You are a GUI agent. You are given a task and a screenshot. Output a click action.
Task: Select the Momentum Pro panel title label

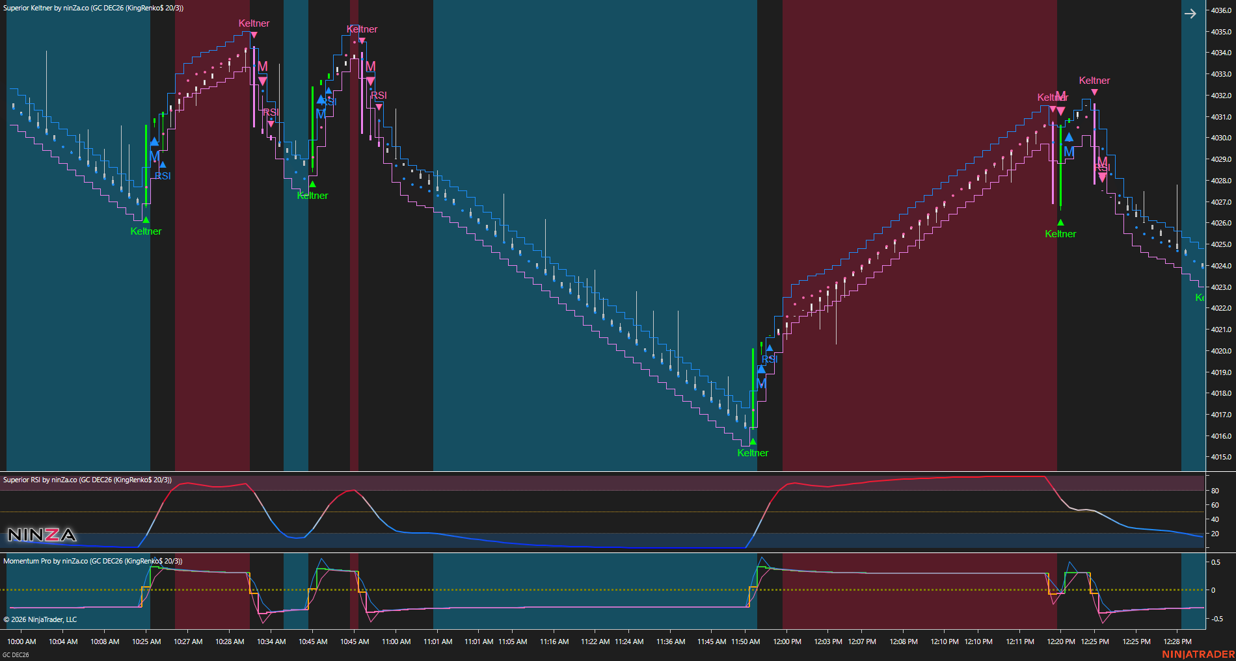pyautogui.click(x=93, y=561)
